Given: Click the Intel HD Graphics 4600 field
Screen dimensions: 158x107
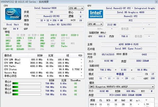Looking at the screenshot, I should tap(130, 12).
